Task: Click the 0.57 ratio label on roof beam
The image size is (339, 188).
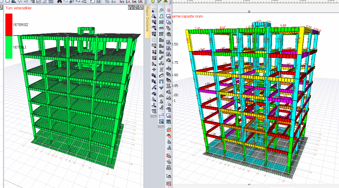Action: click(223, 27)
